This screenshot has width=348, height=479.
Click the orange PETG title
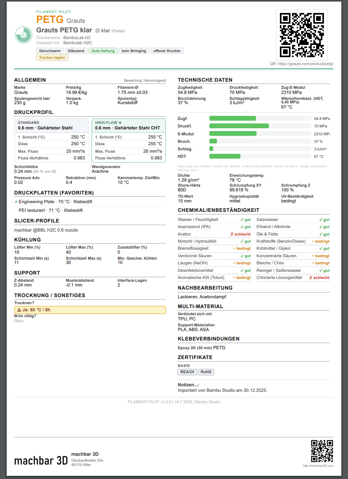click(50, 19)
